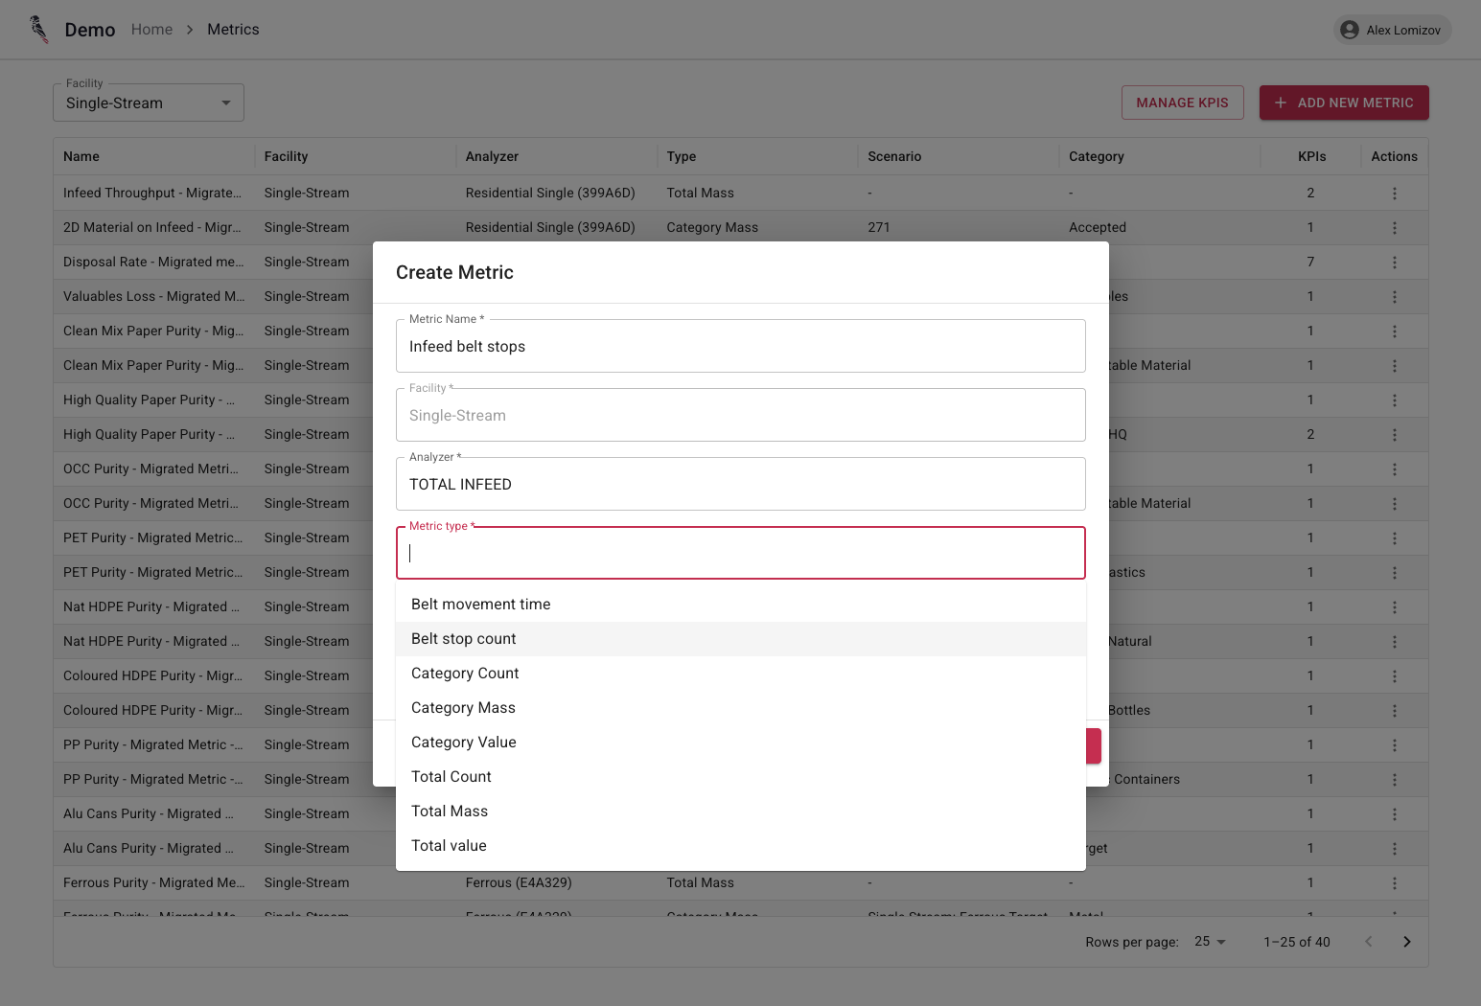Select Total Mass metric type option
Screen dimensions: 1481x1006
450,811
